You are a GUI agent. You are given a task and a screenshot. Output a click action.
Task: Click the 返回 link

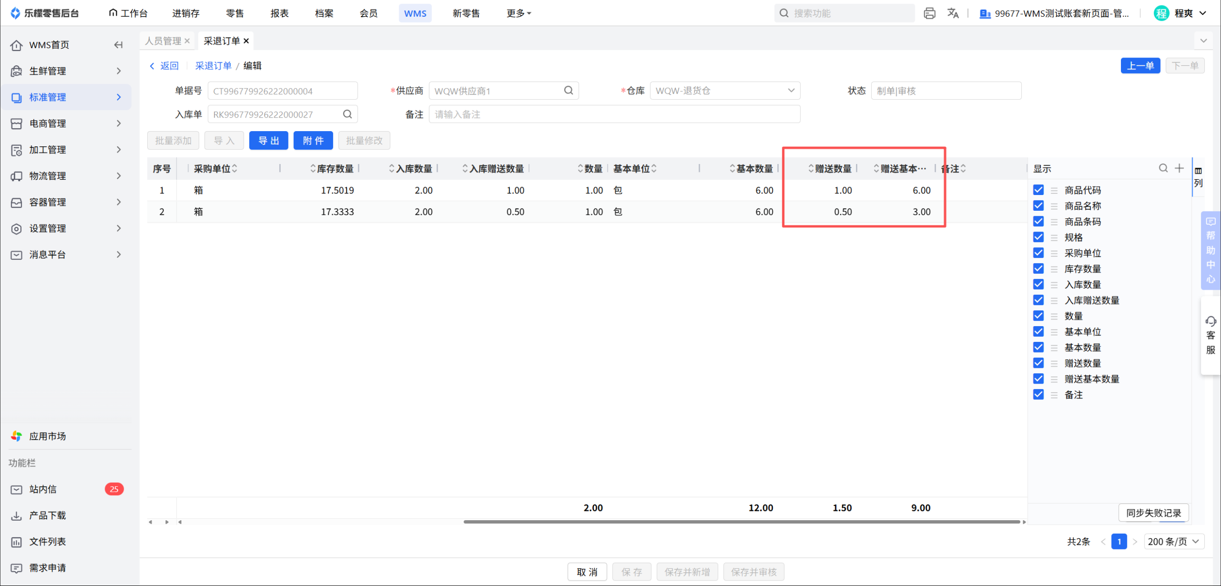point(164,65)
